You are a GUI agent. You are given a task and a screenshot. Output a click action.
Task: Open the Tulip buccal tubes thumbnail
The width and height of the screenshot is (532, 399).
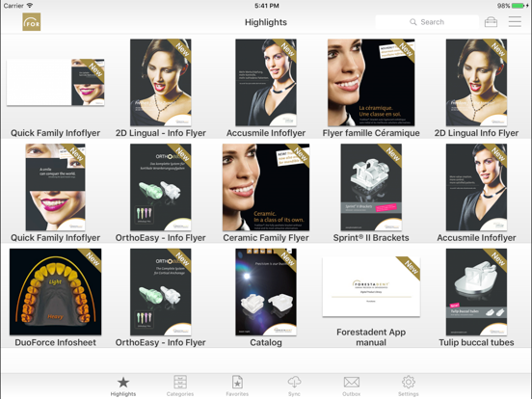click(476, 292)
